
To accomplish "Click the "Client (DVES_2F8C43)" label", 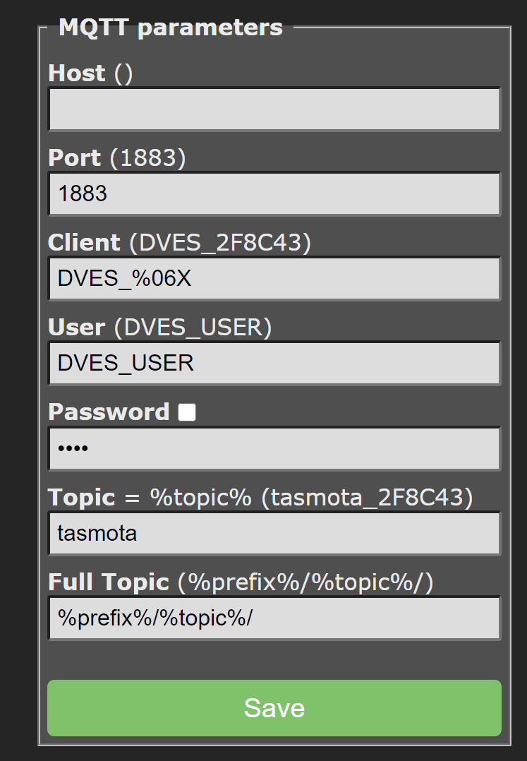I will (x=179, y=242).
